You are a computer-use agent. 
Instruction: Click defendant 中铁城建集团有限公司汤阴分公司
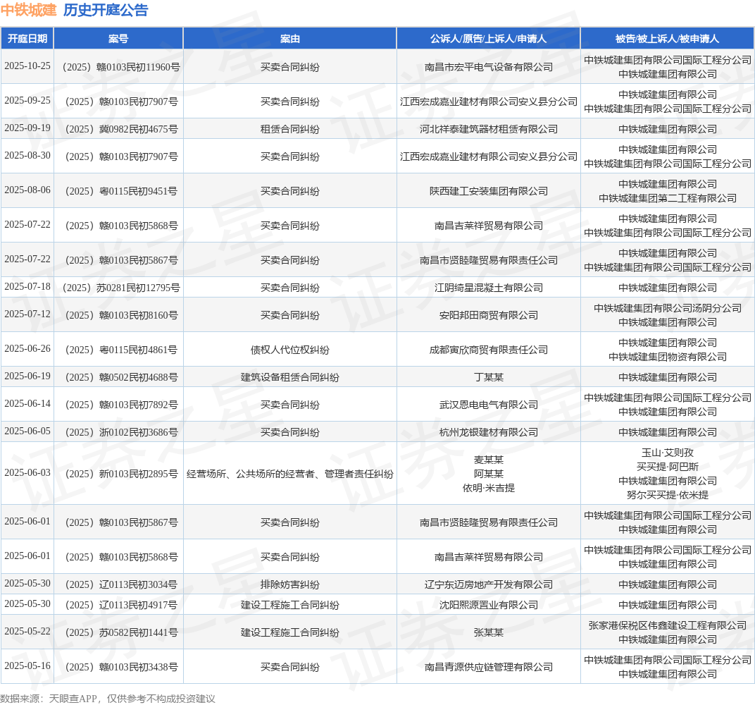pos(668,308)
